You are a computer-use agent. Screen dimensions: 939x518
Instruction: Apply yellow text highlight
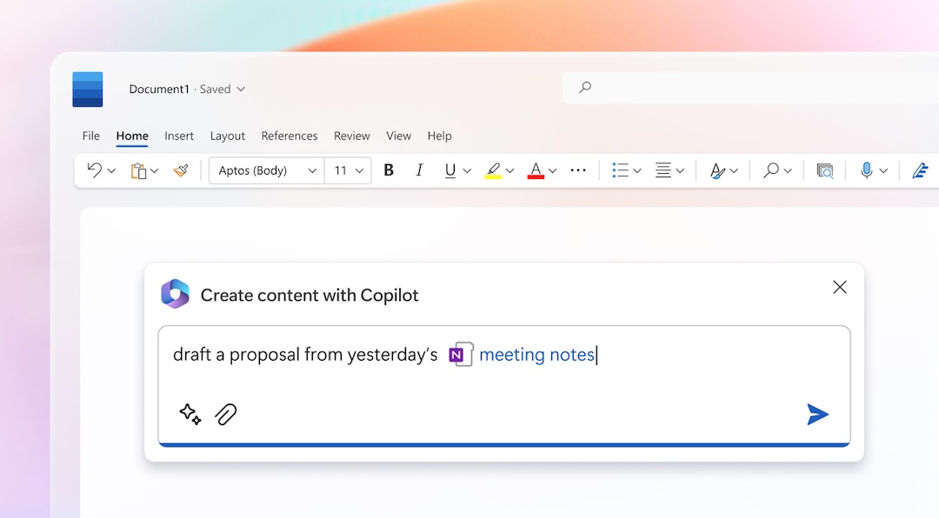point(492,169)
